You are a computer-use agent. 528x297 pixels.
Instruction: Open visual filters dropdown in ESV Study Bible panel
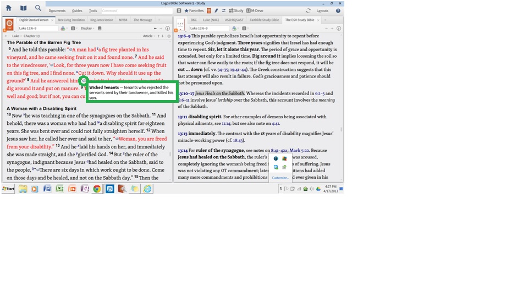[x=235, y=28]
